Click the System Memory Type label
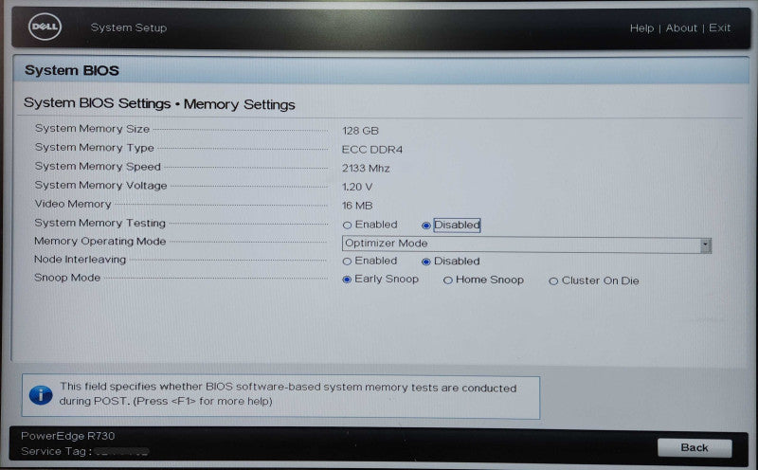Image resolution: width=758 pixels, height=470 pixels. click(x=94, y=148)
